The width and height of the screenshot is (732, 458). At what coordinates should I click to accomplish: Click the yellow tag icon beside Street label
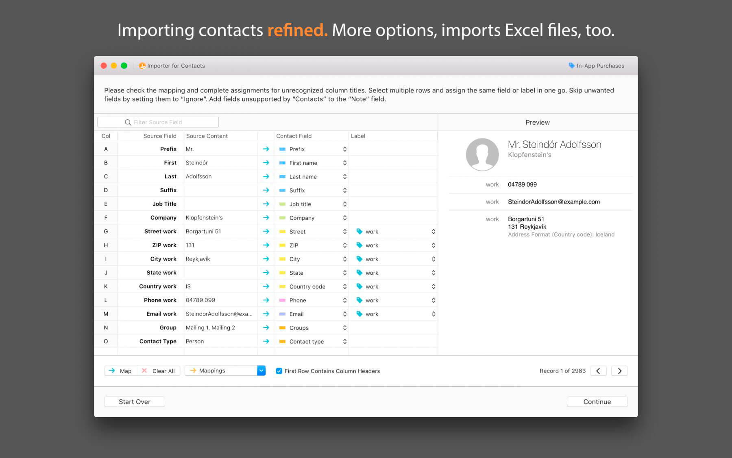tap(359, 231)
